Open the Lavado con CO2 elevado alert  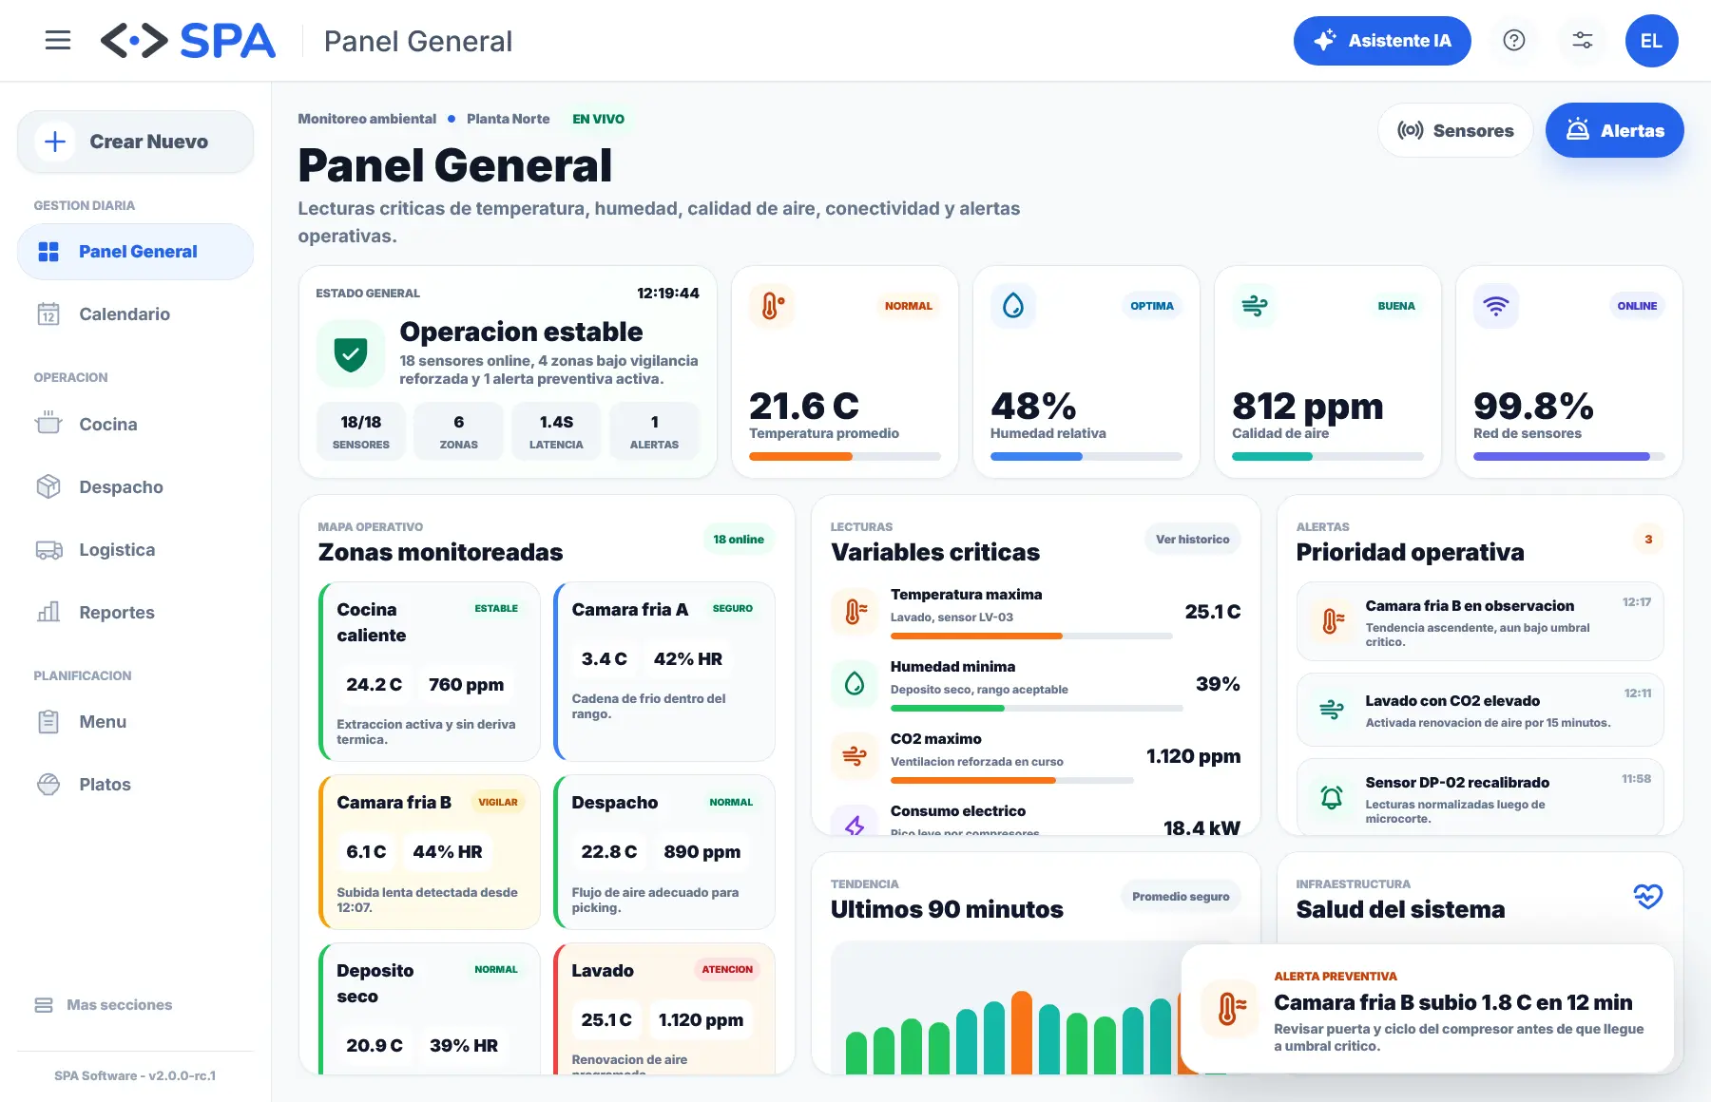[x=1480, y=710]
